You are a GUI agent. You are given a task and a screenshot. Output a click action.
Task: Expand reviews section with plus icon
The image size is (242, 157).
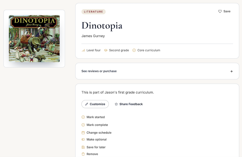(232, 71)
